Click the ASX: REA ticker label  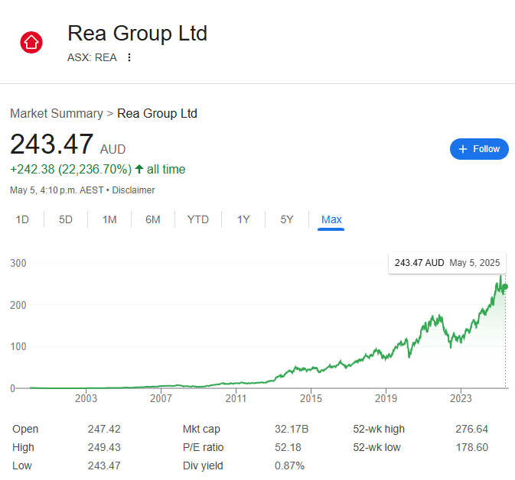92,57
